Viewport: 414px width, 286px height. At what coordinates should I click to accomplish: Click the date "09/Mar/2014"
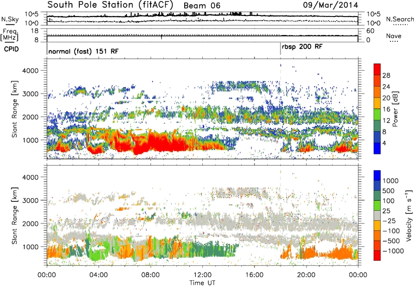point(331,5)
